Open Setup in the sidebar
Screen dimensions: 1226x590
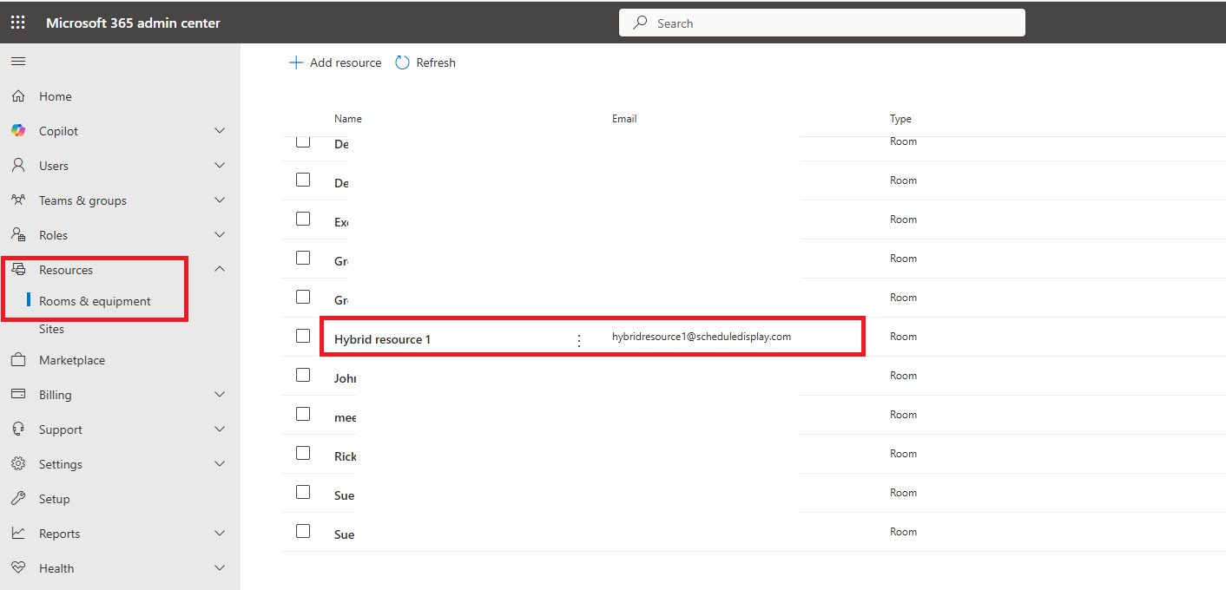[x=54, y=499]
